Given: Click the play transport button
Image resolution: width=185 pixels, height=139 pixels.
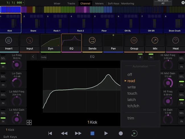Looking at the screenshot, I should (x=106, y=134).
